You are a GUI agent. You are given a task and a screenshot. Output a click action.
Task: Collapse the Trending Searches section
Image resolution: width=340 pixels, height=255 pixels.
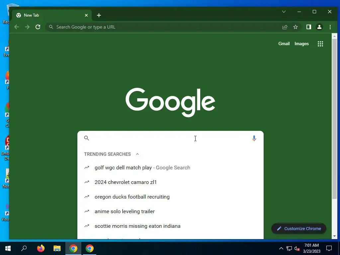[x=137, y=154]
